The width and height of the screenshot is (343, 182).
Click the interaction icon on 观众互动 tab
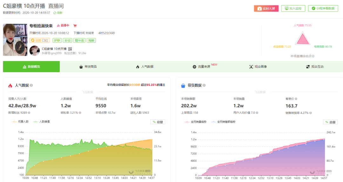click(x=308, y=67)
